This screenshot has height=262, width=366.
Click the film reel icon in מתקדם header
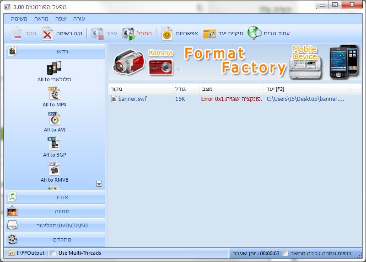pyautogui.click(x=12, y=240)
